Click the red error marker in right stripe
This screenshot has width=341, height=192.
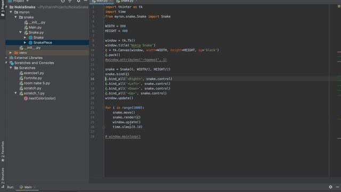click(x=339, y=52)
